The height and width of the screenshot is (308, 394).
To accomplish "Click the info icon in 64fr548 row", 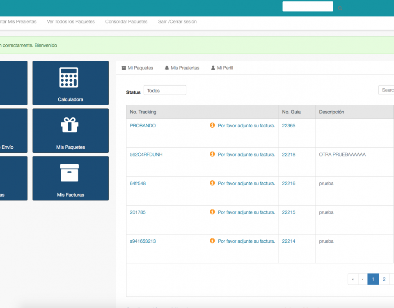I will pos(212,183).
